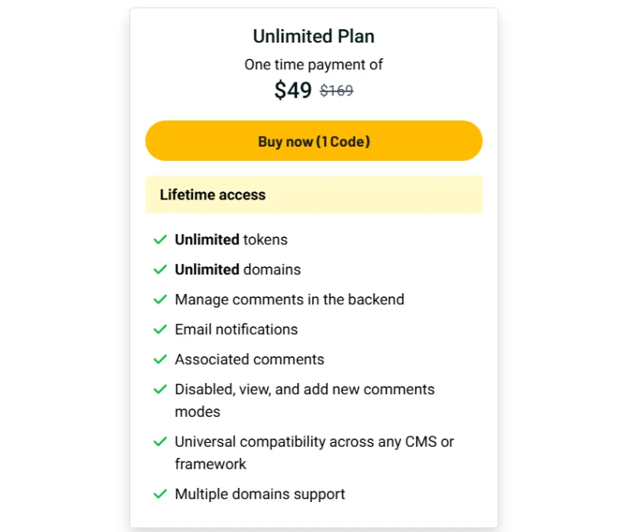Image resolution: width=639 pixels, height=532 pixels.
Task: Click the Unlimited tokens feature text
Action: pos(231,240)
